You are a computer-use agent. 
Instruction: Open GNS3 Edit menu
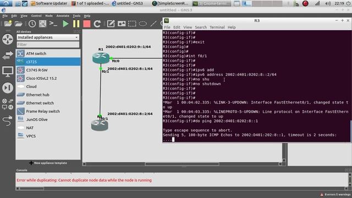coord(14,16)
